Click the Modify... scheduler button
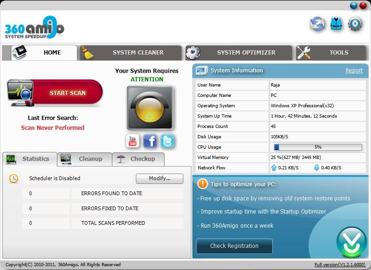Image resolution: width=371 pixels, height=270 pixels. pyautogui.click(x=159, y=178)
